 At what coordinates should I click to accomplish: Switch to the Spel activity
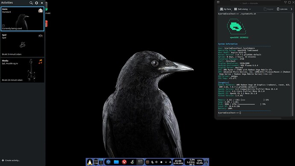click(22, 44)
